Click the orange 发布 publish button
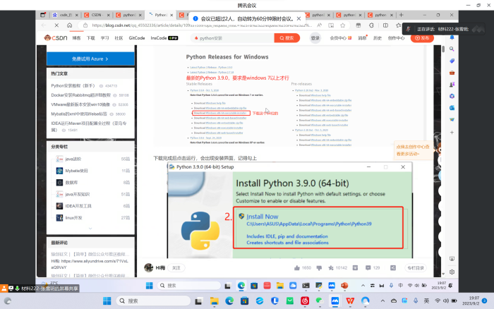The height and width of the screenshot is (309, 494). (422, 38)
